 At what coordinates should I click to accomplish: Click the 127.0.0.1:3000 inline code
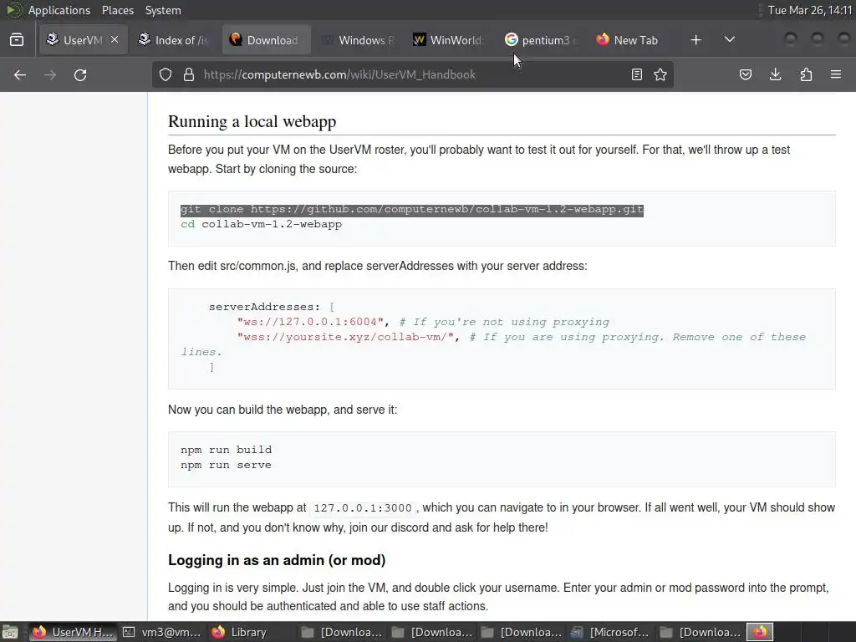point(363,507)
